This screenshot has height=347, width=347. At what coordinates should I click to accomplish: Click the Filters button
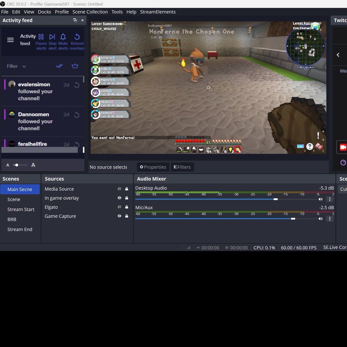tap(182, 167)
